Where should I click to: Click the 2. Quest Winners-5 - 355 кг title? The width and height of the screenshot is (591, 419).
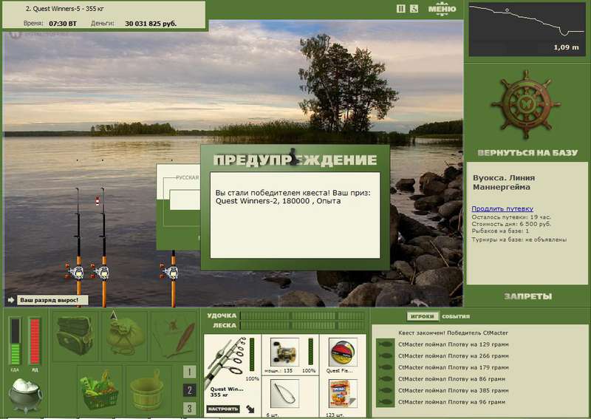point(65,8)
